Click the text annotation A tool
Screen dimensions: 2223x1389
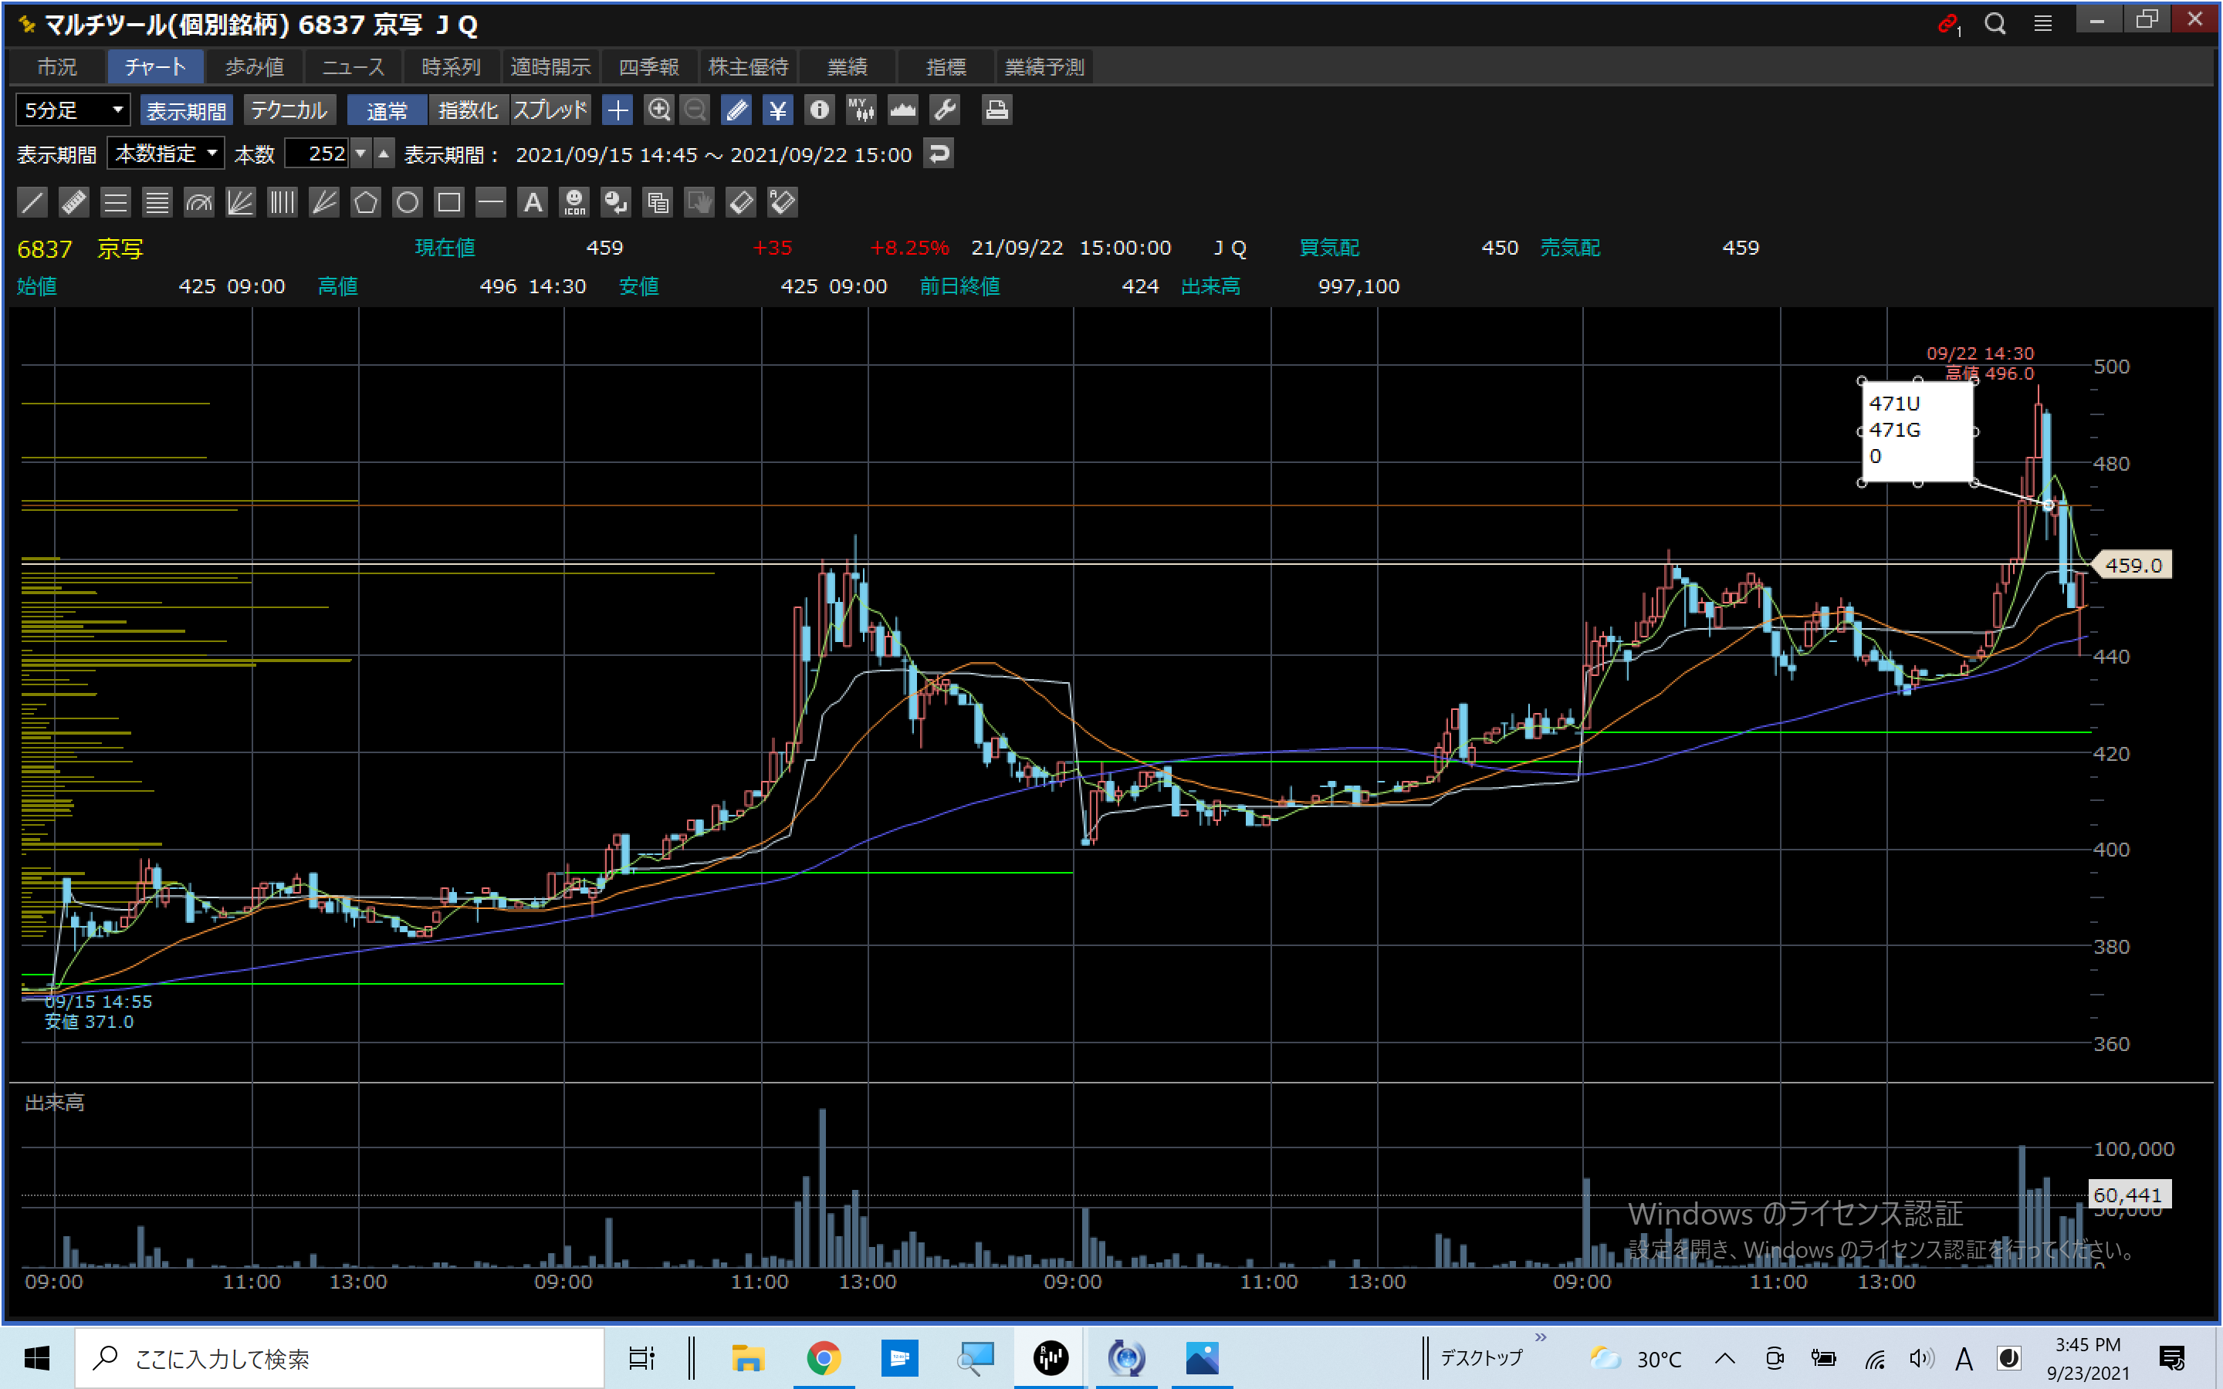pos(533,202)
